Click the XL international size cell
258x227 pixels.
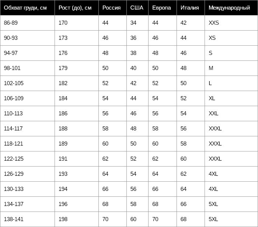point(212,98)
